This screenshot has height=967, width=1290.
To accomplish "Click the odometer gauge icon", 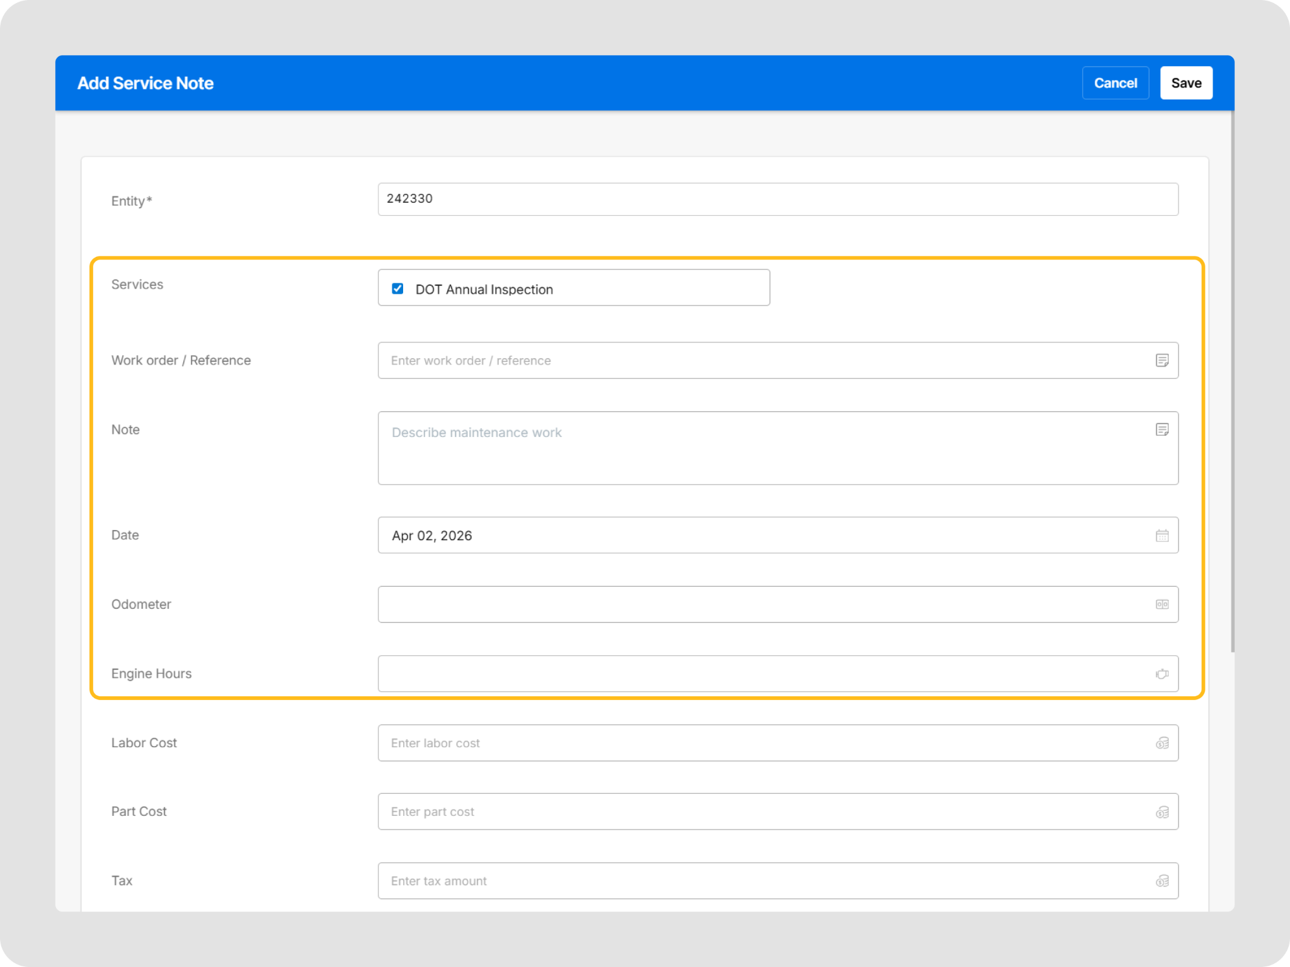I will pyautogui.click(x=1162, y=604).
